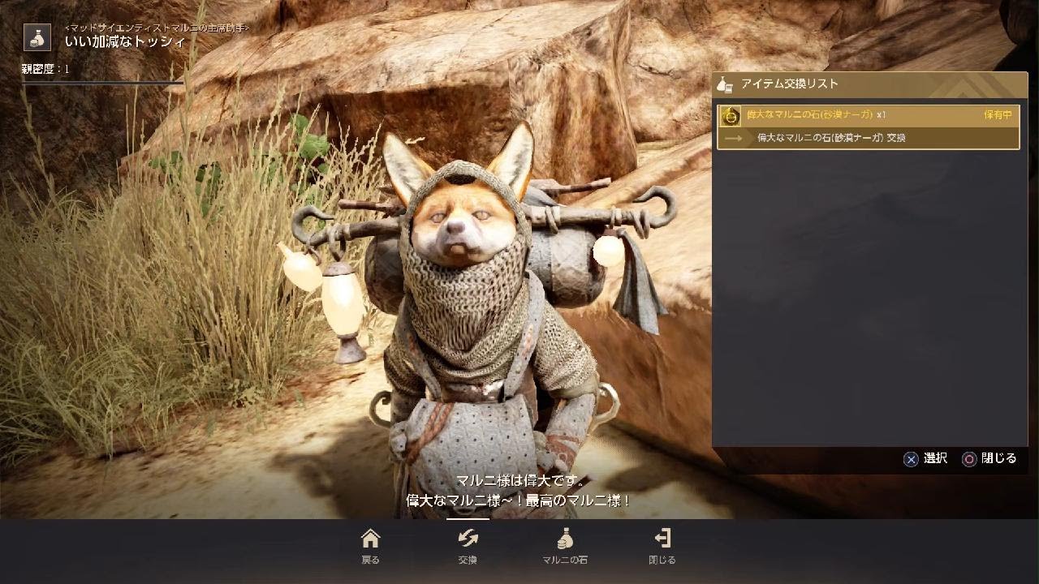Click 偉大なマルニの石(砂漠ナーガ) 交換 sub-row
The width and height of the screenshot is (1039, 584).
point(869,138)
